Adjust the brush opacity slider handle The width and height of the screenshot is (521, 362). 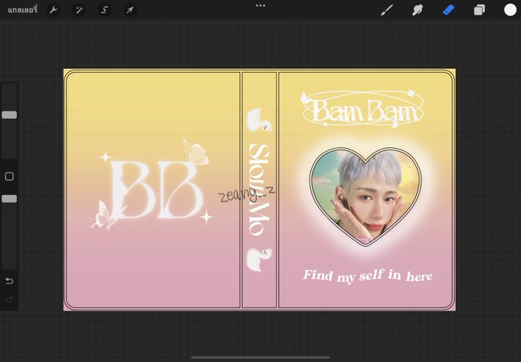click(x=9, y=199)
